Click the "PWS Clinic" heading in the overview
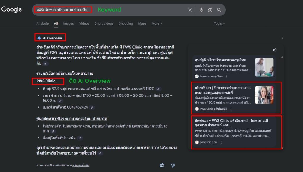 46,81
